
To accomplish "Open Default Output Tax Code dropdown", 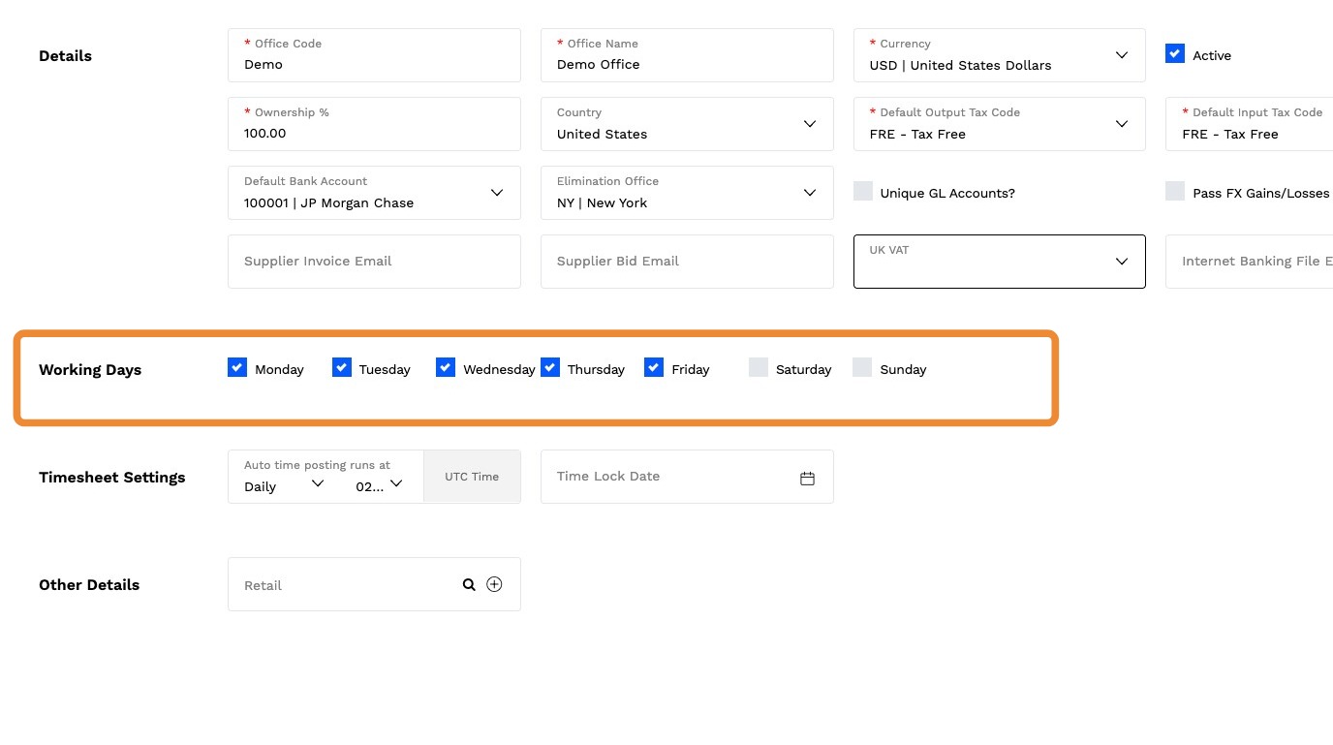I will (x=1121, y=124).
